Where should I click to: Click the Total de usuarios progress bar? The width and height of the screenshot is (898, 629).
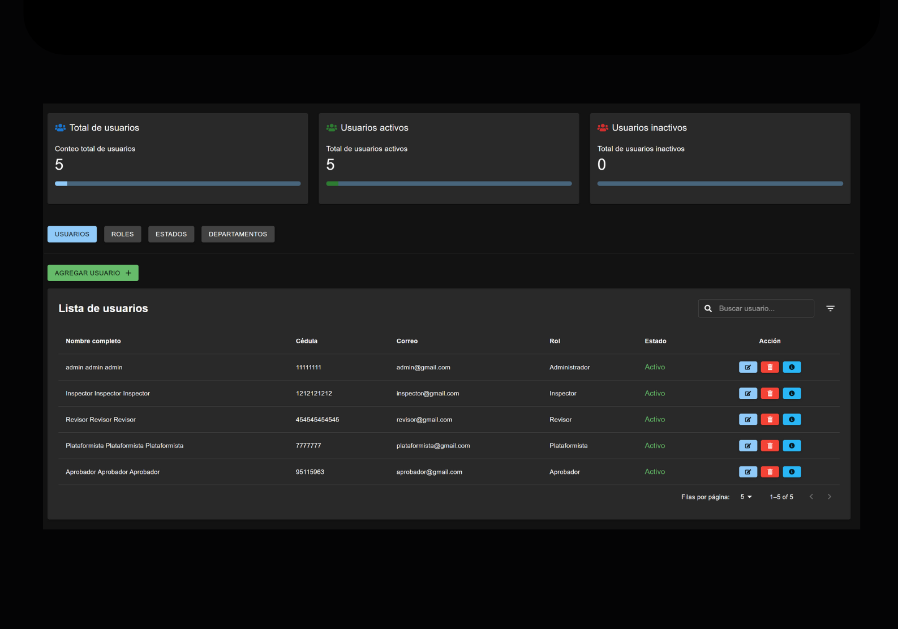click(x=178, y=183)
